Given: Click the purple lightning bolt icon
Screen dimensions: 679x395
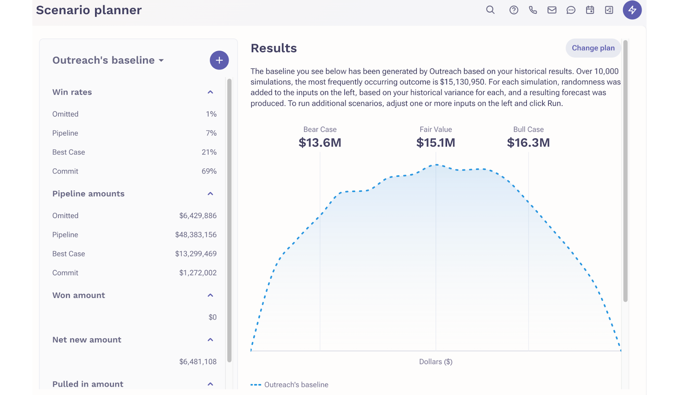Looking at the screenshot, I should pos(632,10).
